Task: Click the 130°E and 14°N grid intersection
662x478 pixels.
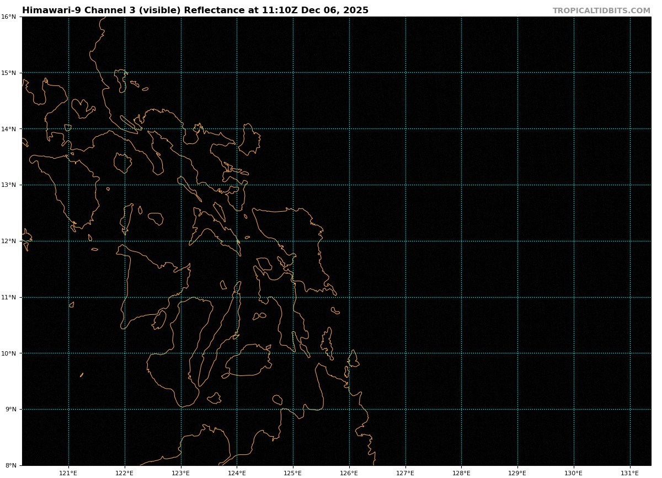Action: [574, 129]
